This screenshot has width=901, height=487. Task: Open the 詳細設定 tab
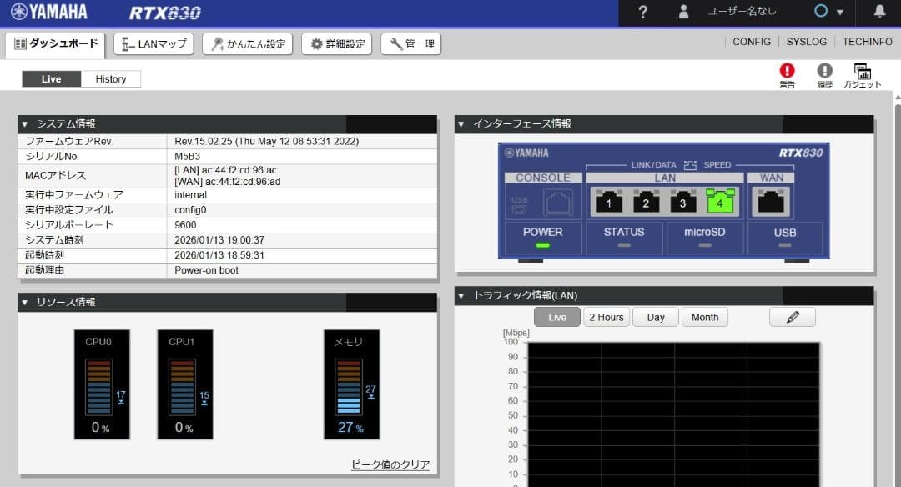pyautogui.click(x=338, y=44)
